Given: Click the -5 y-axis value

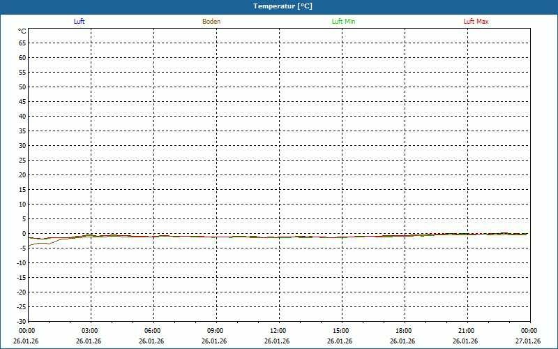Looking at the screenshot, I should pos(23,248).
